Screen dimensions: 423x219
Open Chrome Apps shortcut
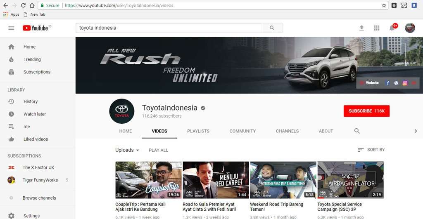click(x=11, y=14)
